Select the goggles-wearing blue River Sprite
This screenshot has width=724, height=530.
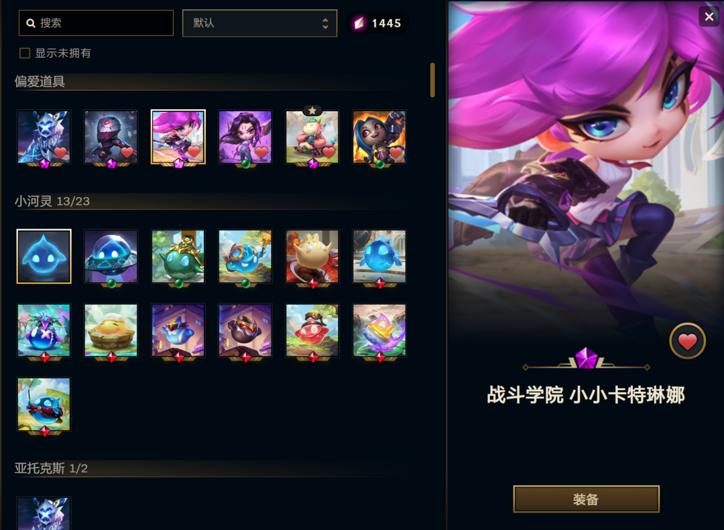coord(245,256)
